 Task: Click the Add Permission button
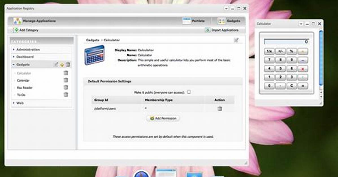pos(163,118)
